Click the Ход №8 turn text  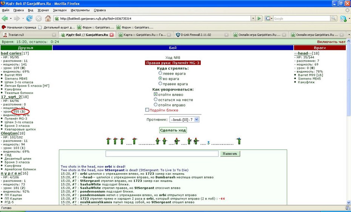[x=173, y=58]
